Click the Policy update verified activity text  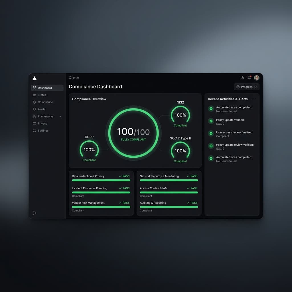(x=230, y=120)
